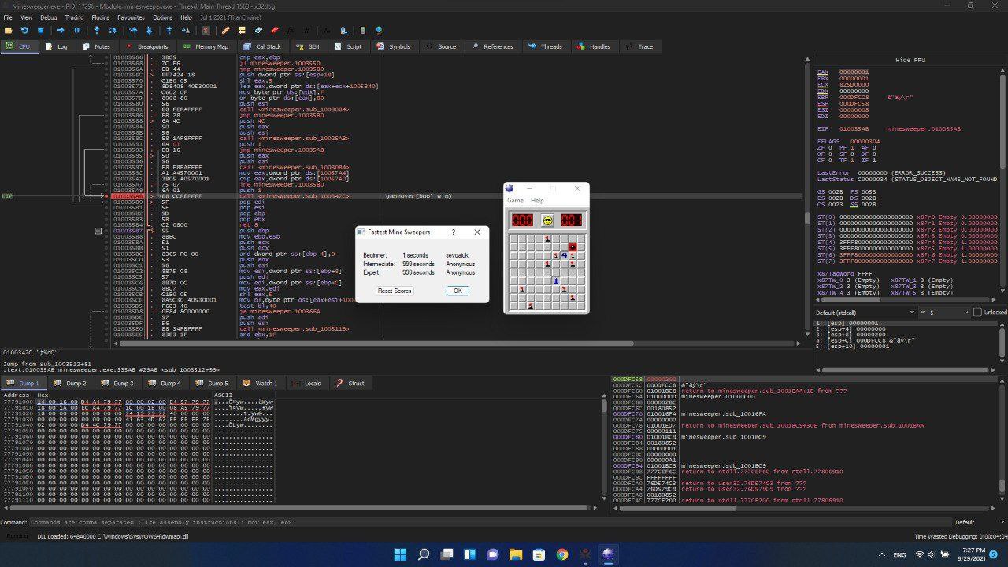Click the Stop (close debuggee) toolbar icon

click(41, 30)
